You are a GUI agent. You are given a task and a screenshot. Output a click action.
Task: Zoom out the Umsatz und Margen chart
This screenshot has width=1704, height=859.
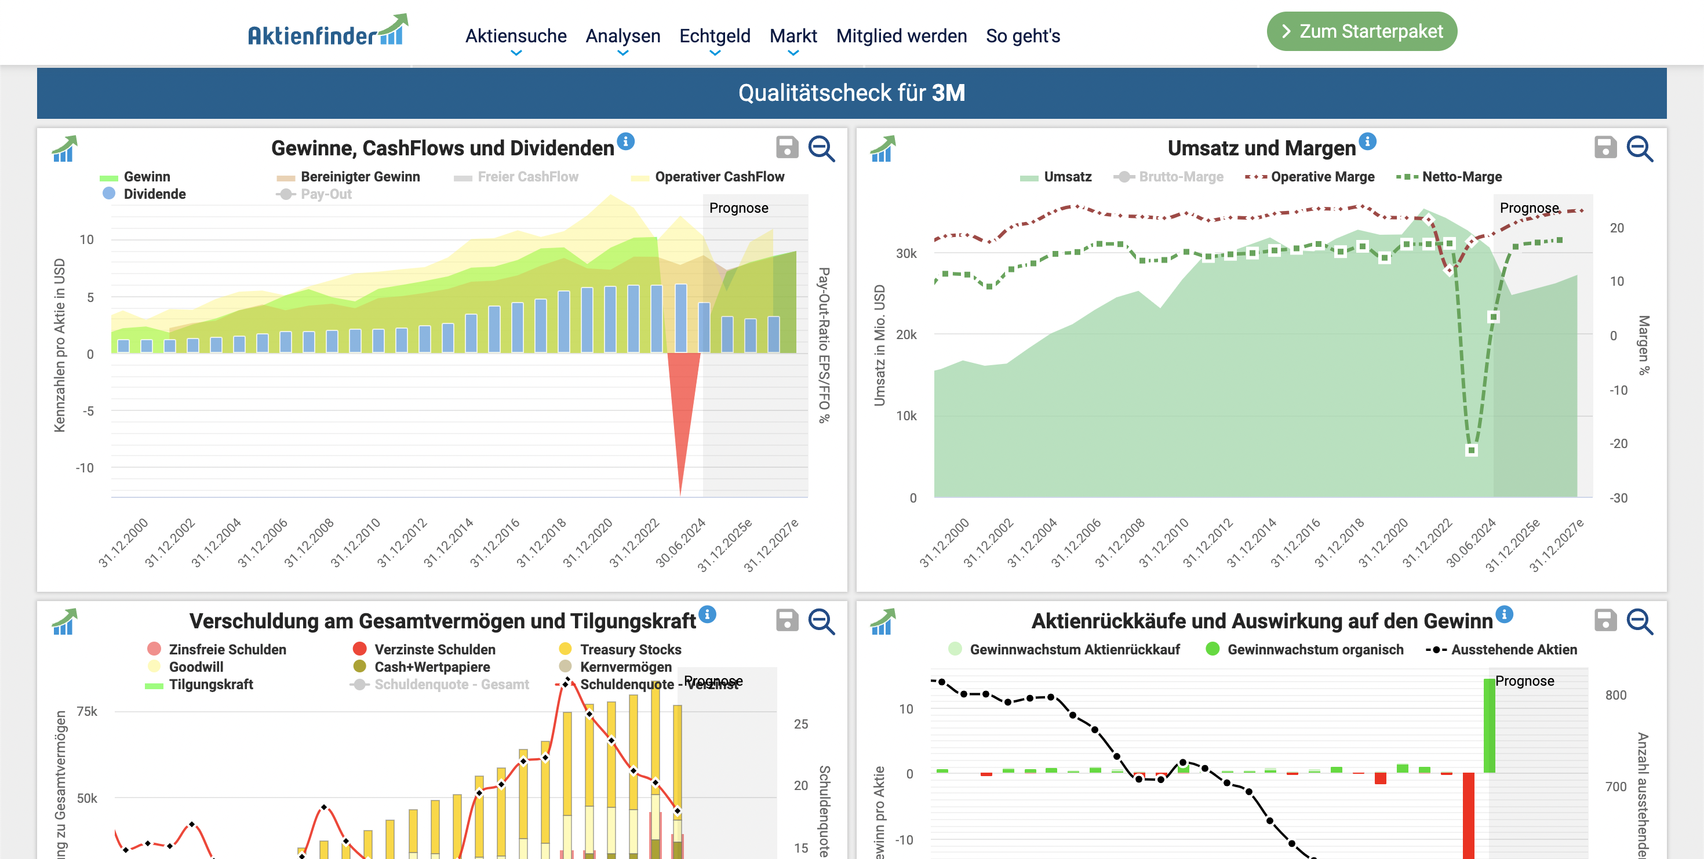pyautogui.click(x=1640, y=148)
